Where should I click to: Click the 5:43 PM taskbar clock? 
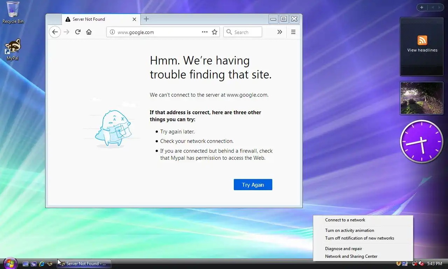[434, 264]
